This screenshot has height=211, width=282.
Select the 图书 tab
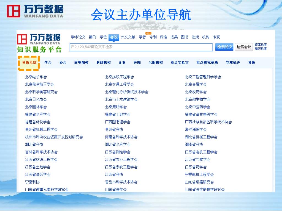coord(185,37)
